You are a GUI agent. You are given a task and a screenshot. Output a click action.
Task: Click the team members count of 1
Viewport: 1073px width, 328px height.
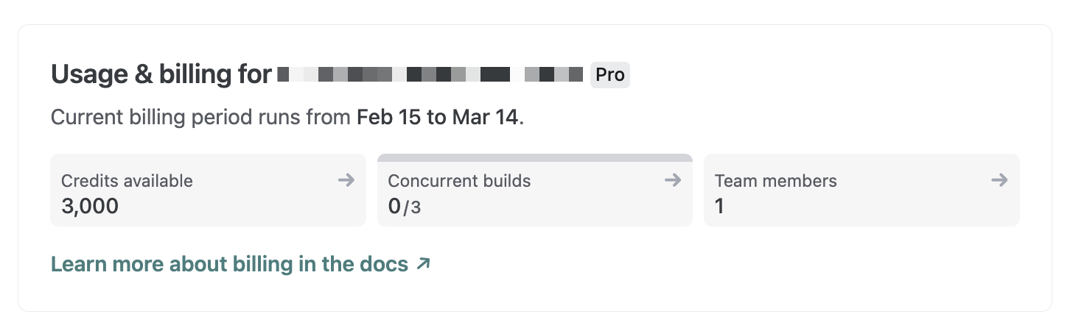(x=719, y=206)
